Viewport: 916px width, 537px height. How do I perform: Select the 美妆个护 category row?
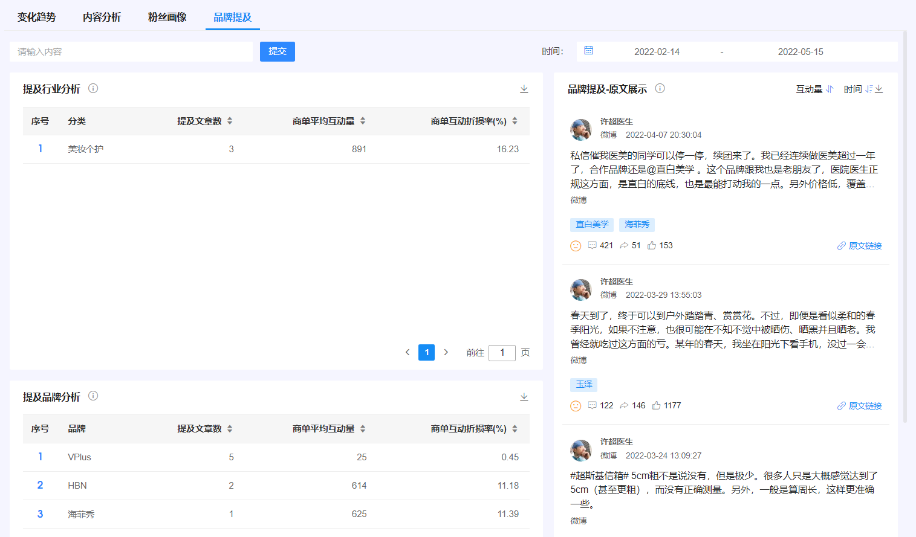(x=276, y=149)
